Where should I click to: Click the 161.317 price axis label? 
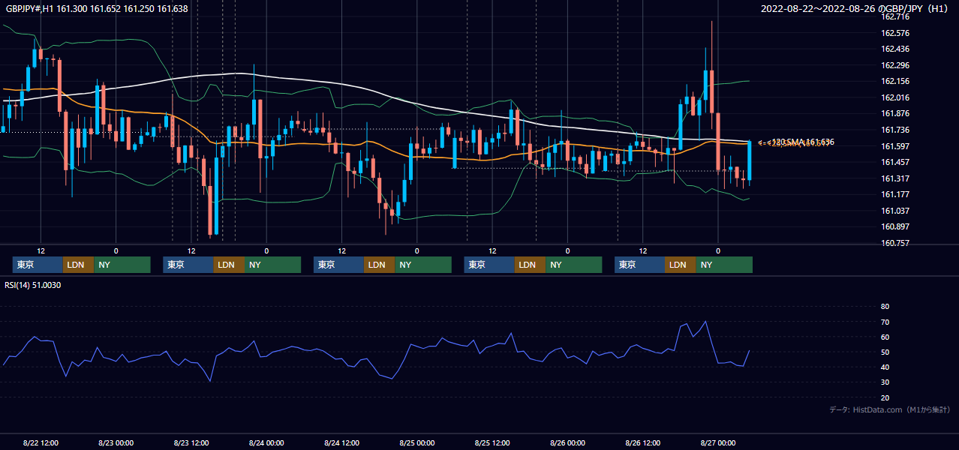pos(894,178)
